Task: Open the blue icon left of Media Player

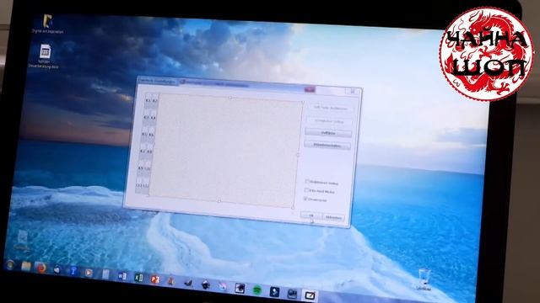Action: [x=73, y=271]
